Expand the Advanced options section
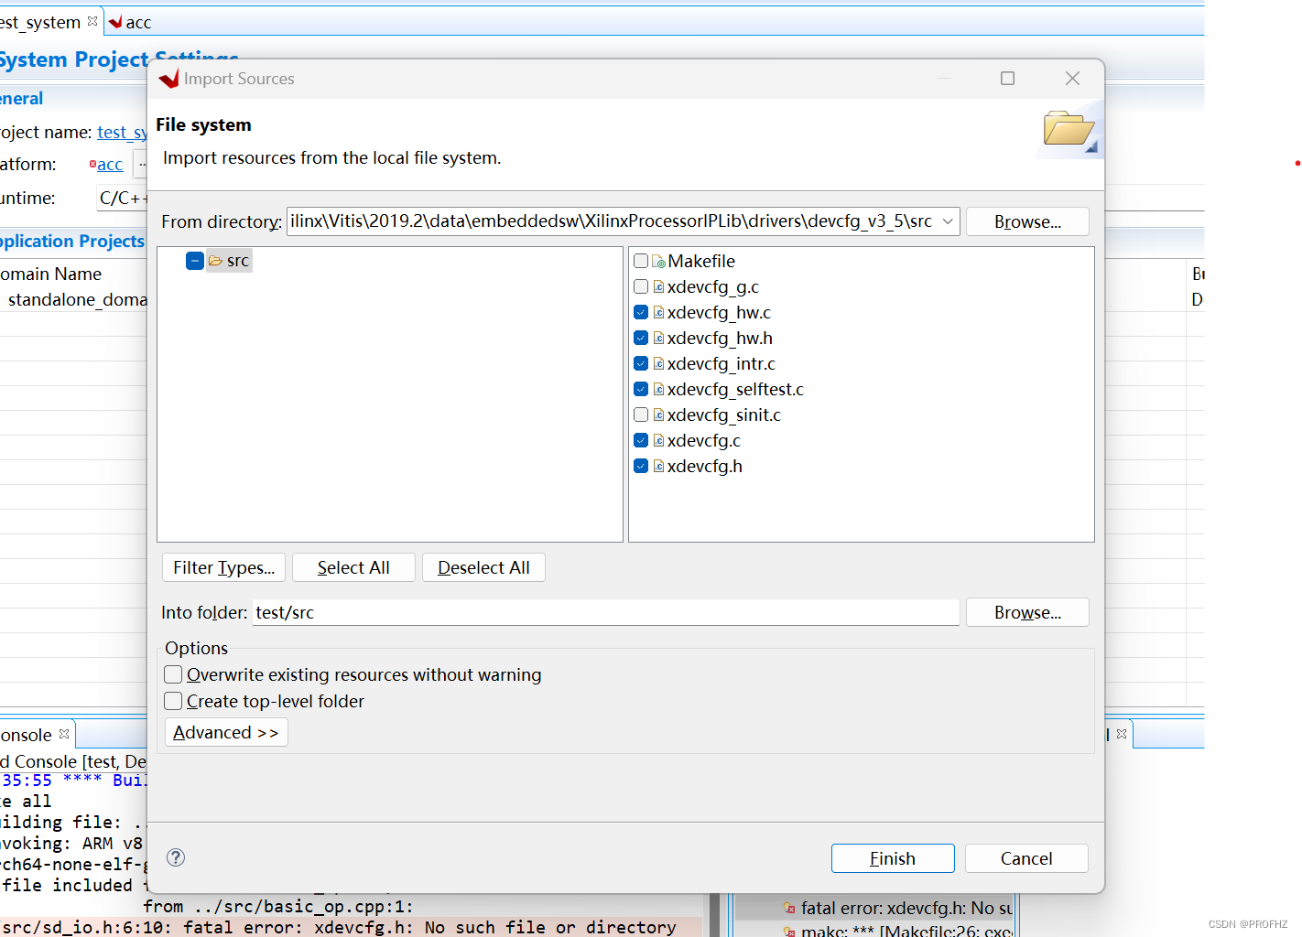This screenshot has width=1302, height=937. click(x=225, y=732)
